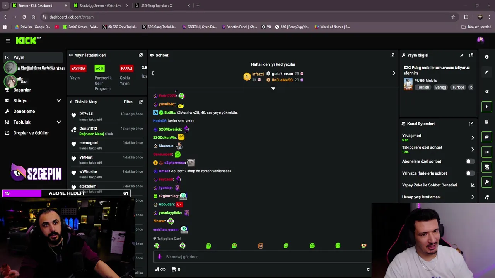Open chat settings gear icon
Screen dimensions: 495x278
click(x=368, y=270)
